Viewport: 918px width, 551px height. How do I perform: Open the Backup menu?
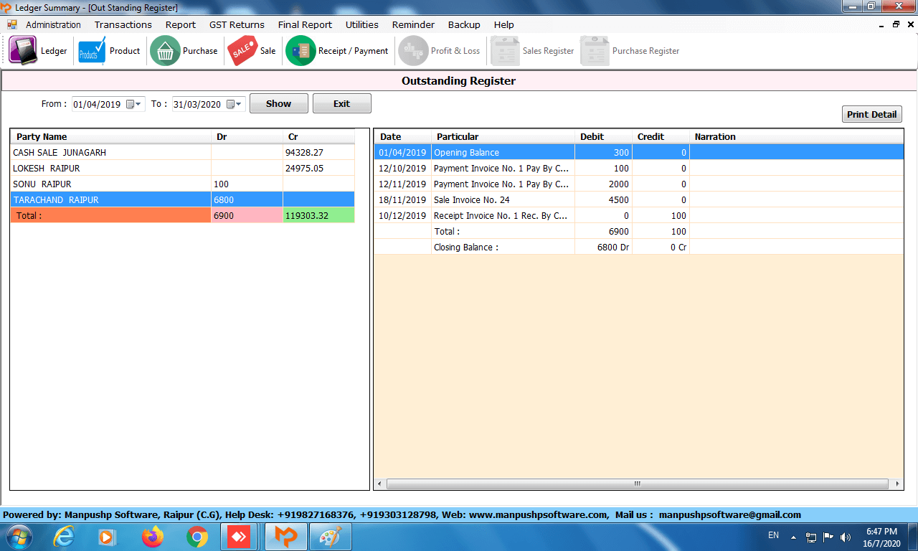point(464,24)
